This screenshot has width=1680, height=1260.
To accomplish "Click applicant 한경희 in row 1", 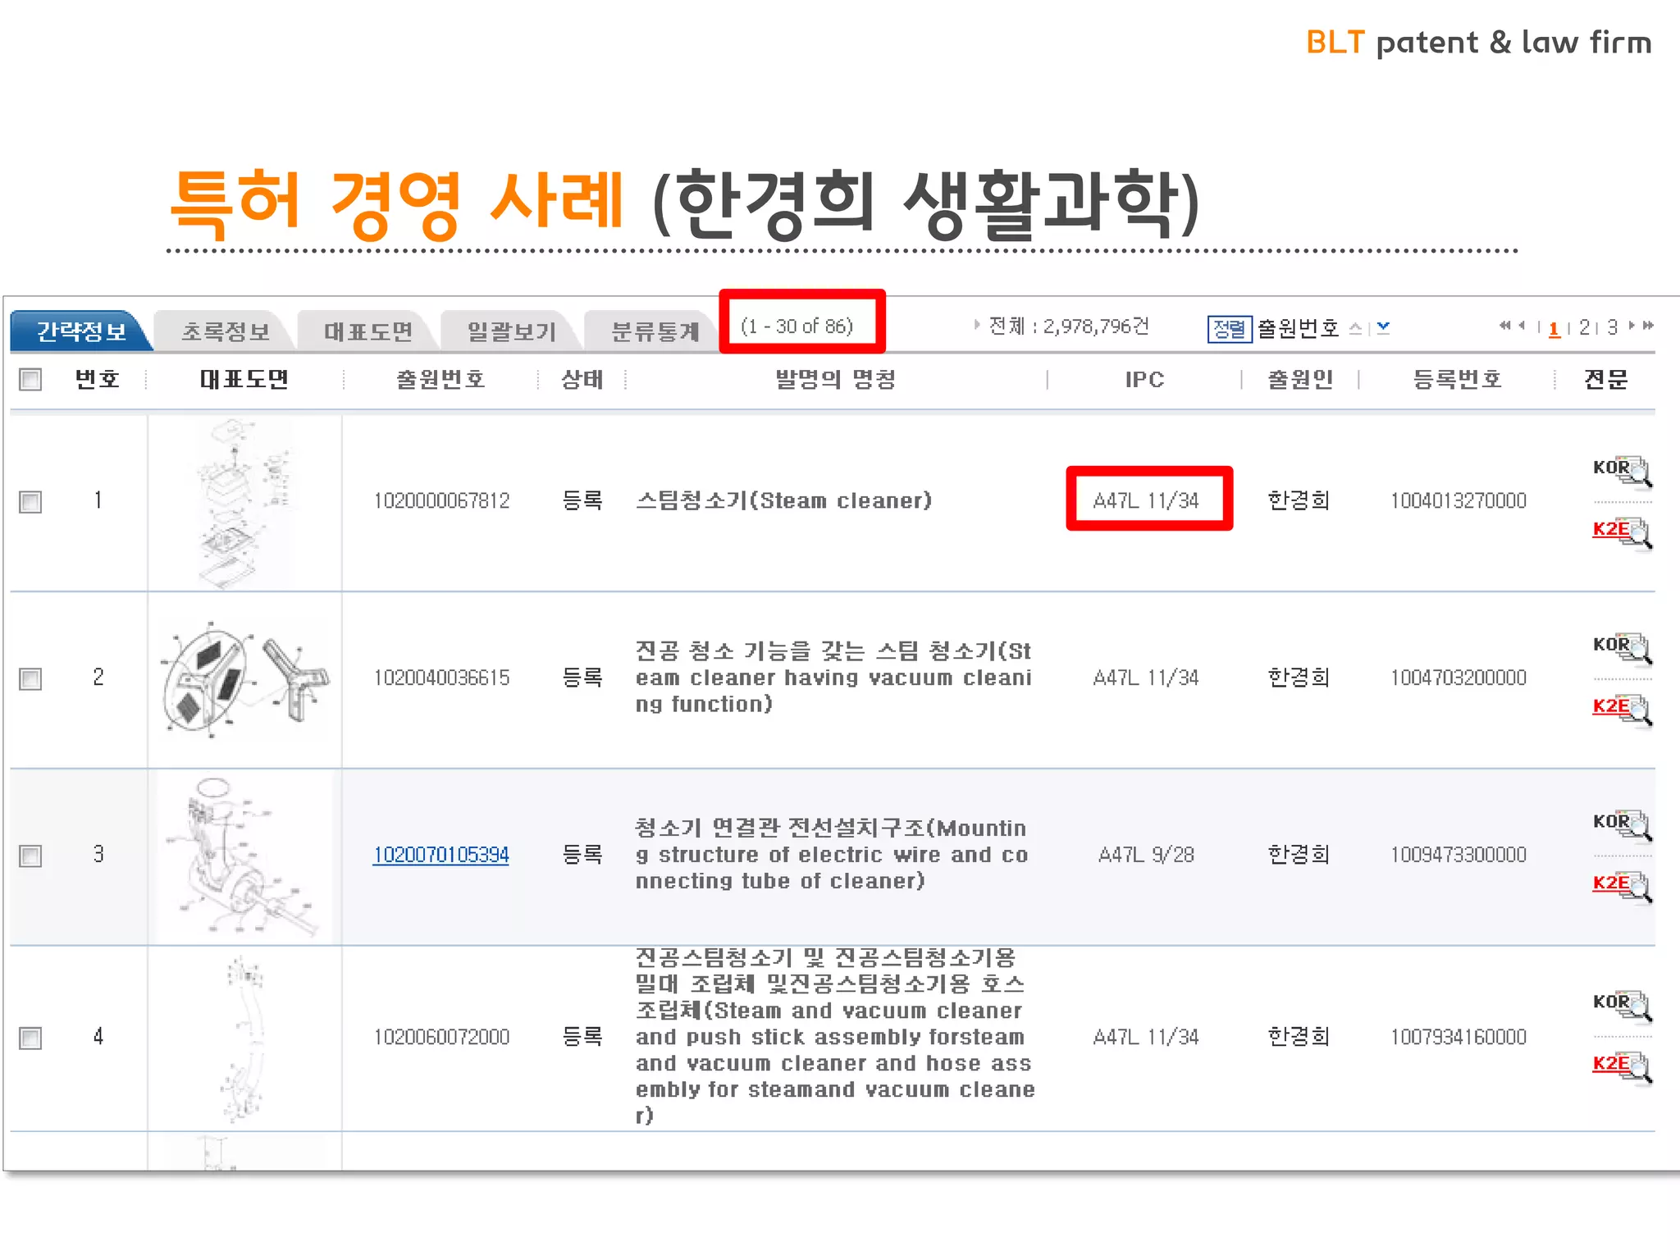I will (x=1299, y=500).
